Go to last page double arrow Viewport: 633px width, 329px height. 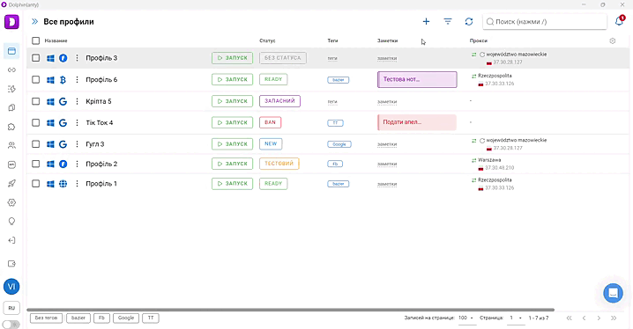(614, 318)
